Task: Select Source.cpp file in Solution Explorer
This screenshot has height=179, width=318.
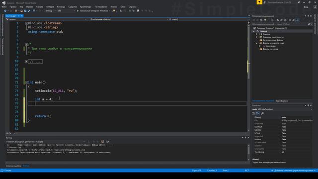Action: pyautogui.click(x=270, y=46)
